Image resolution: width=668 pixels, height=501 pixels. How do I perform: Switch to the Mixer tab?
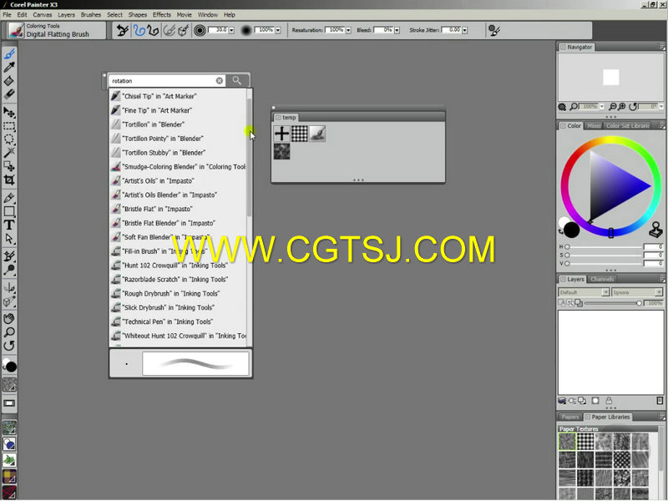(594, 126)
